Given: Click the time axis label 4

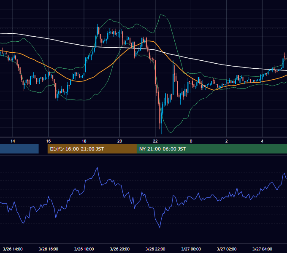Looking at the screenshot, I should point(262,141).
